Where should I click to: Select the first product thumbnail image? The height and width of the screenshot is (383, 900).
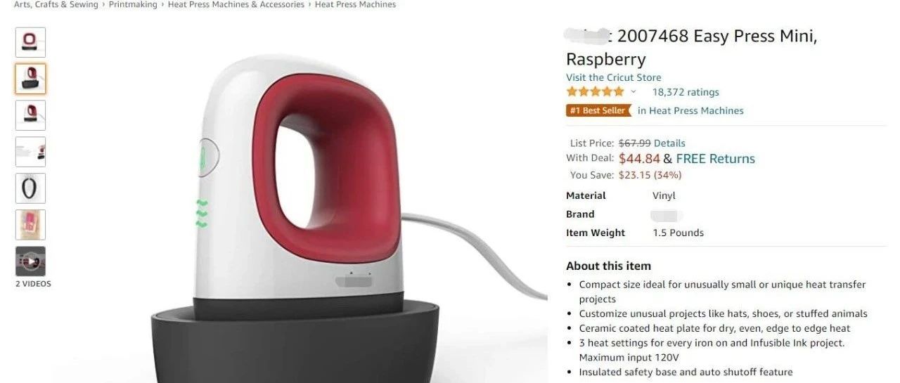click(x=30, y=42)
